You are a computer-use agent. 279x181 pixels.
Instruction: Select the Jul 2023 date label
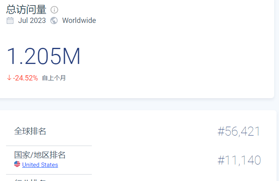click(32, 21)
